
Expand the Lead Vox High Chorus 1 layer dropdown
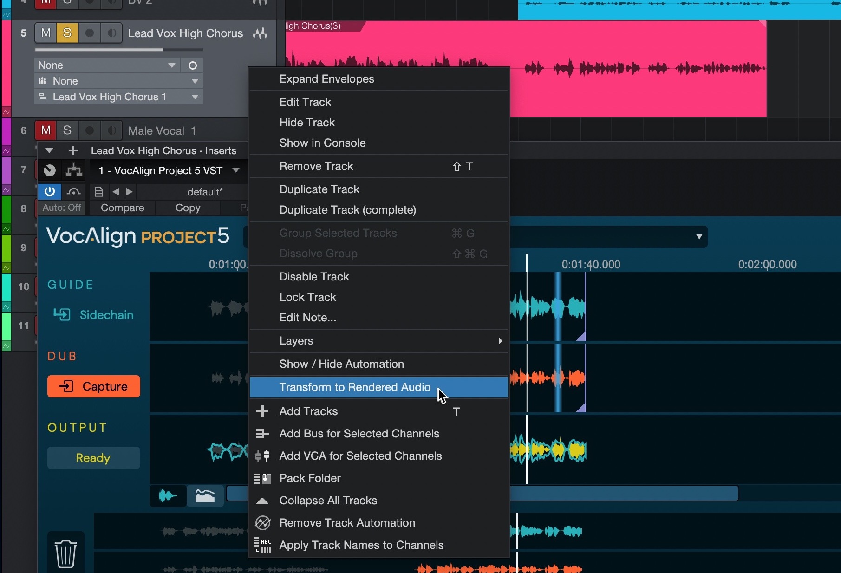(x=195, y=97)
